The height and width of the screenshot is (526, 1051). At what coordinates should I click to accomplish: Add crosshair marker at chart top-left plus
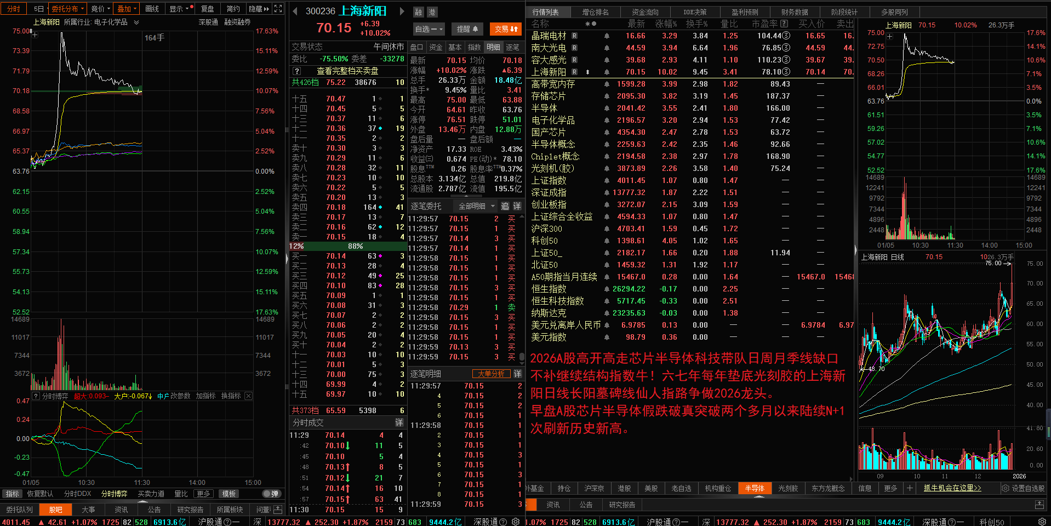pyautogui.click(x=35, y=34)
